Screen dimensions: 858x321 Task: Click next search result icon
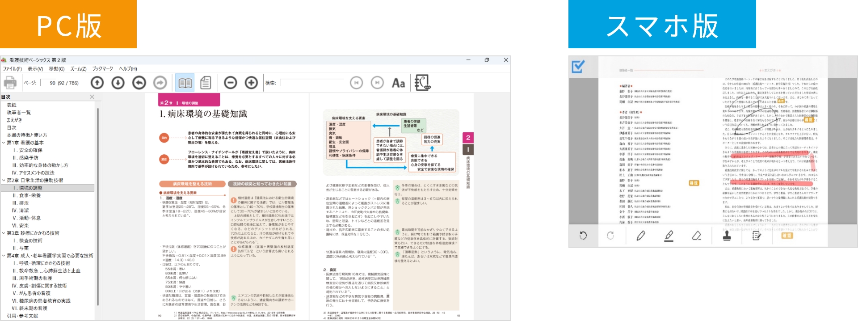coord(377,83)
